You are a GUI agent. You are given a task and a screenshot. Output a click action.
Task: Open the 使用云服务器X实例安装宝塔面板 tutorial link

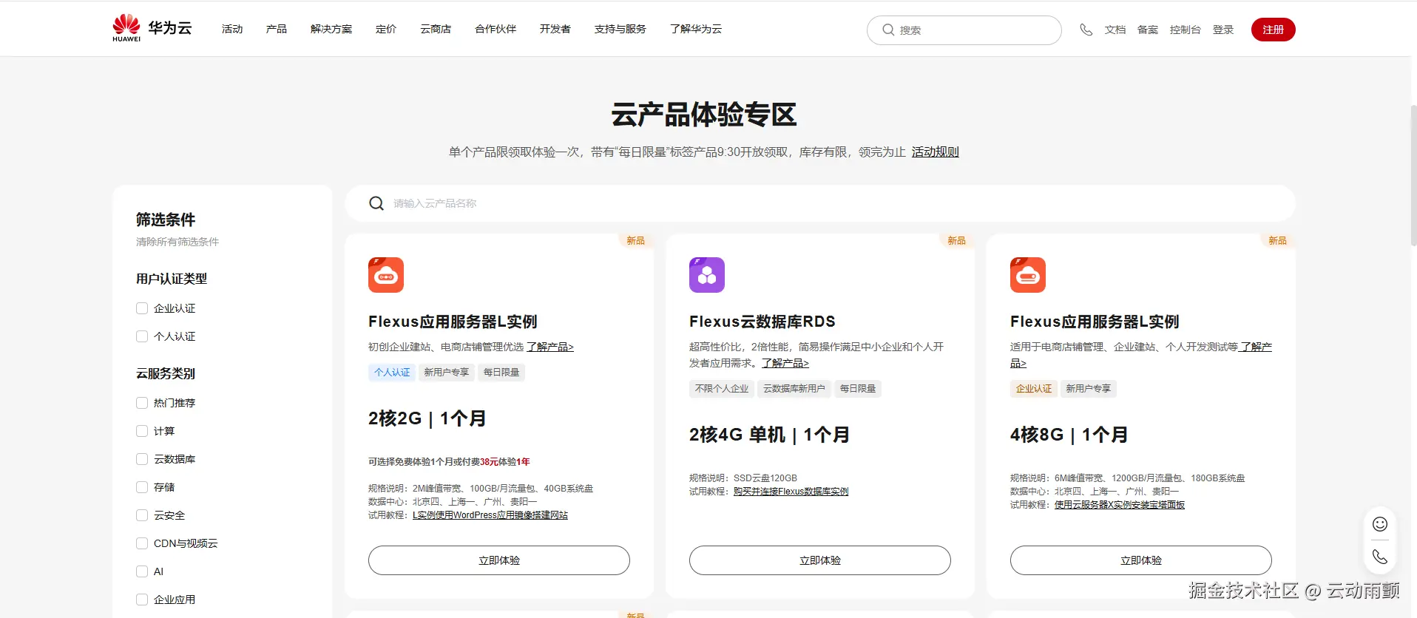click(1120, 505)
